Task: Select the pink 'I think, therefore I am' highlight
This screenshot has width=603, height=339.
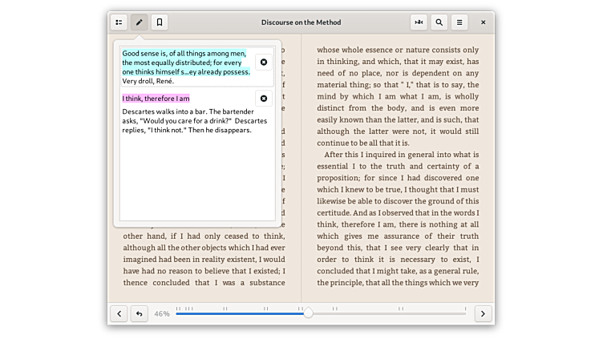Action: pos(156,99)
